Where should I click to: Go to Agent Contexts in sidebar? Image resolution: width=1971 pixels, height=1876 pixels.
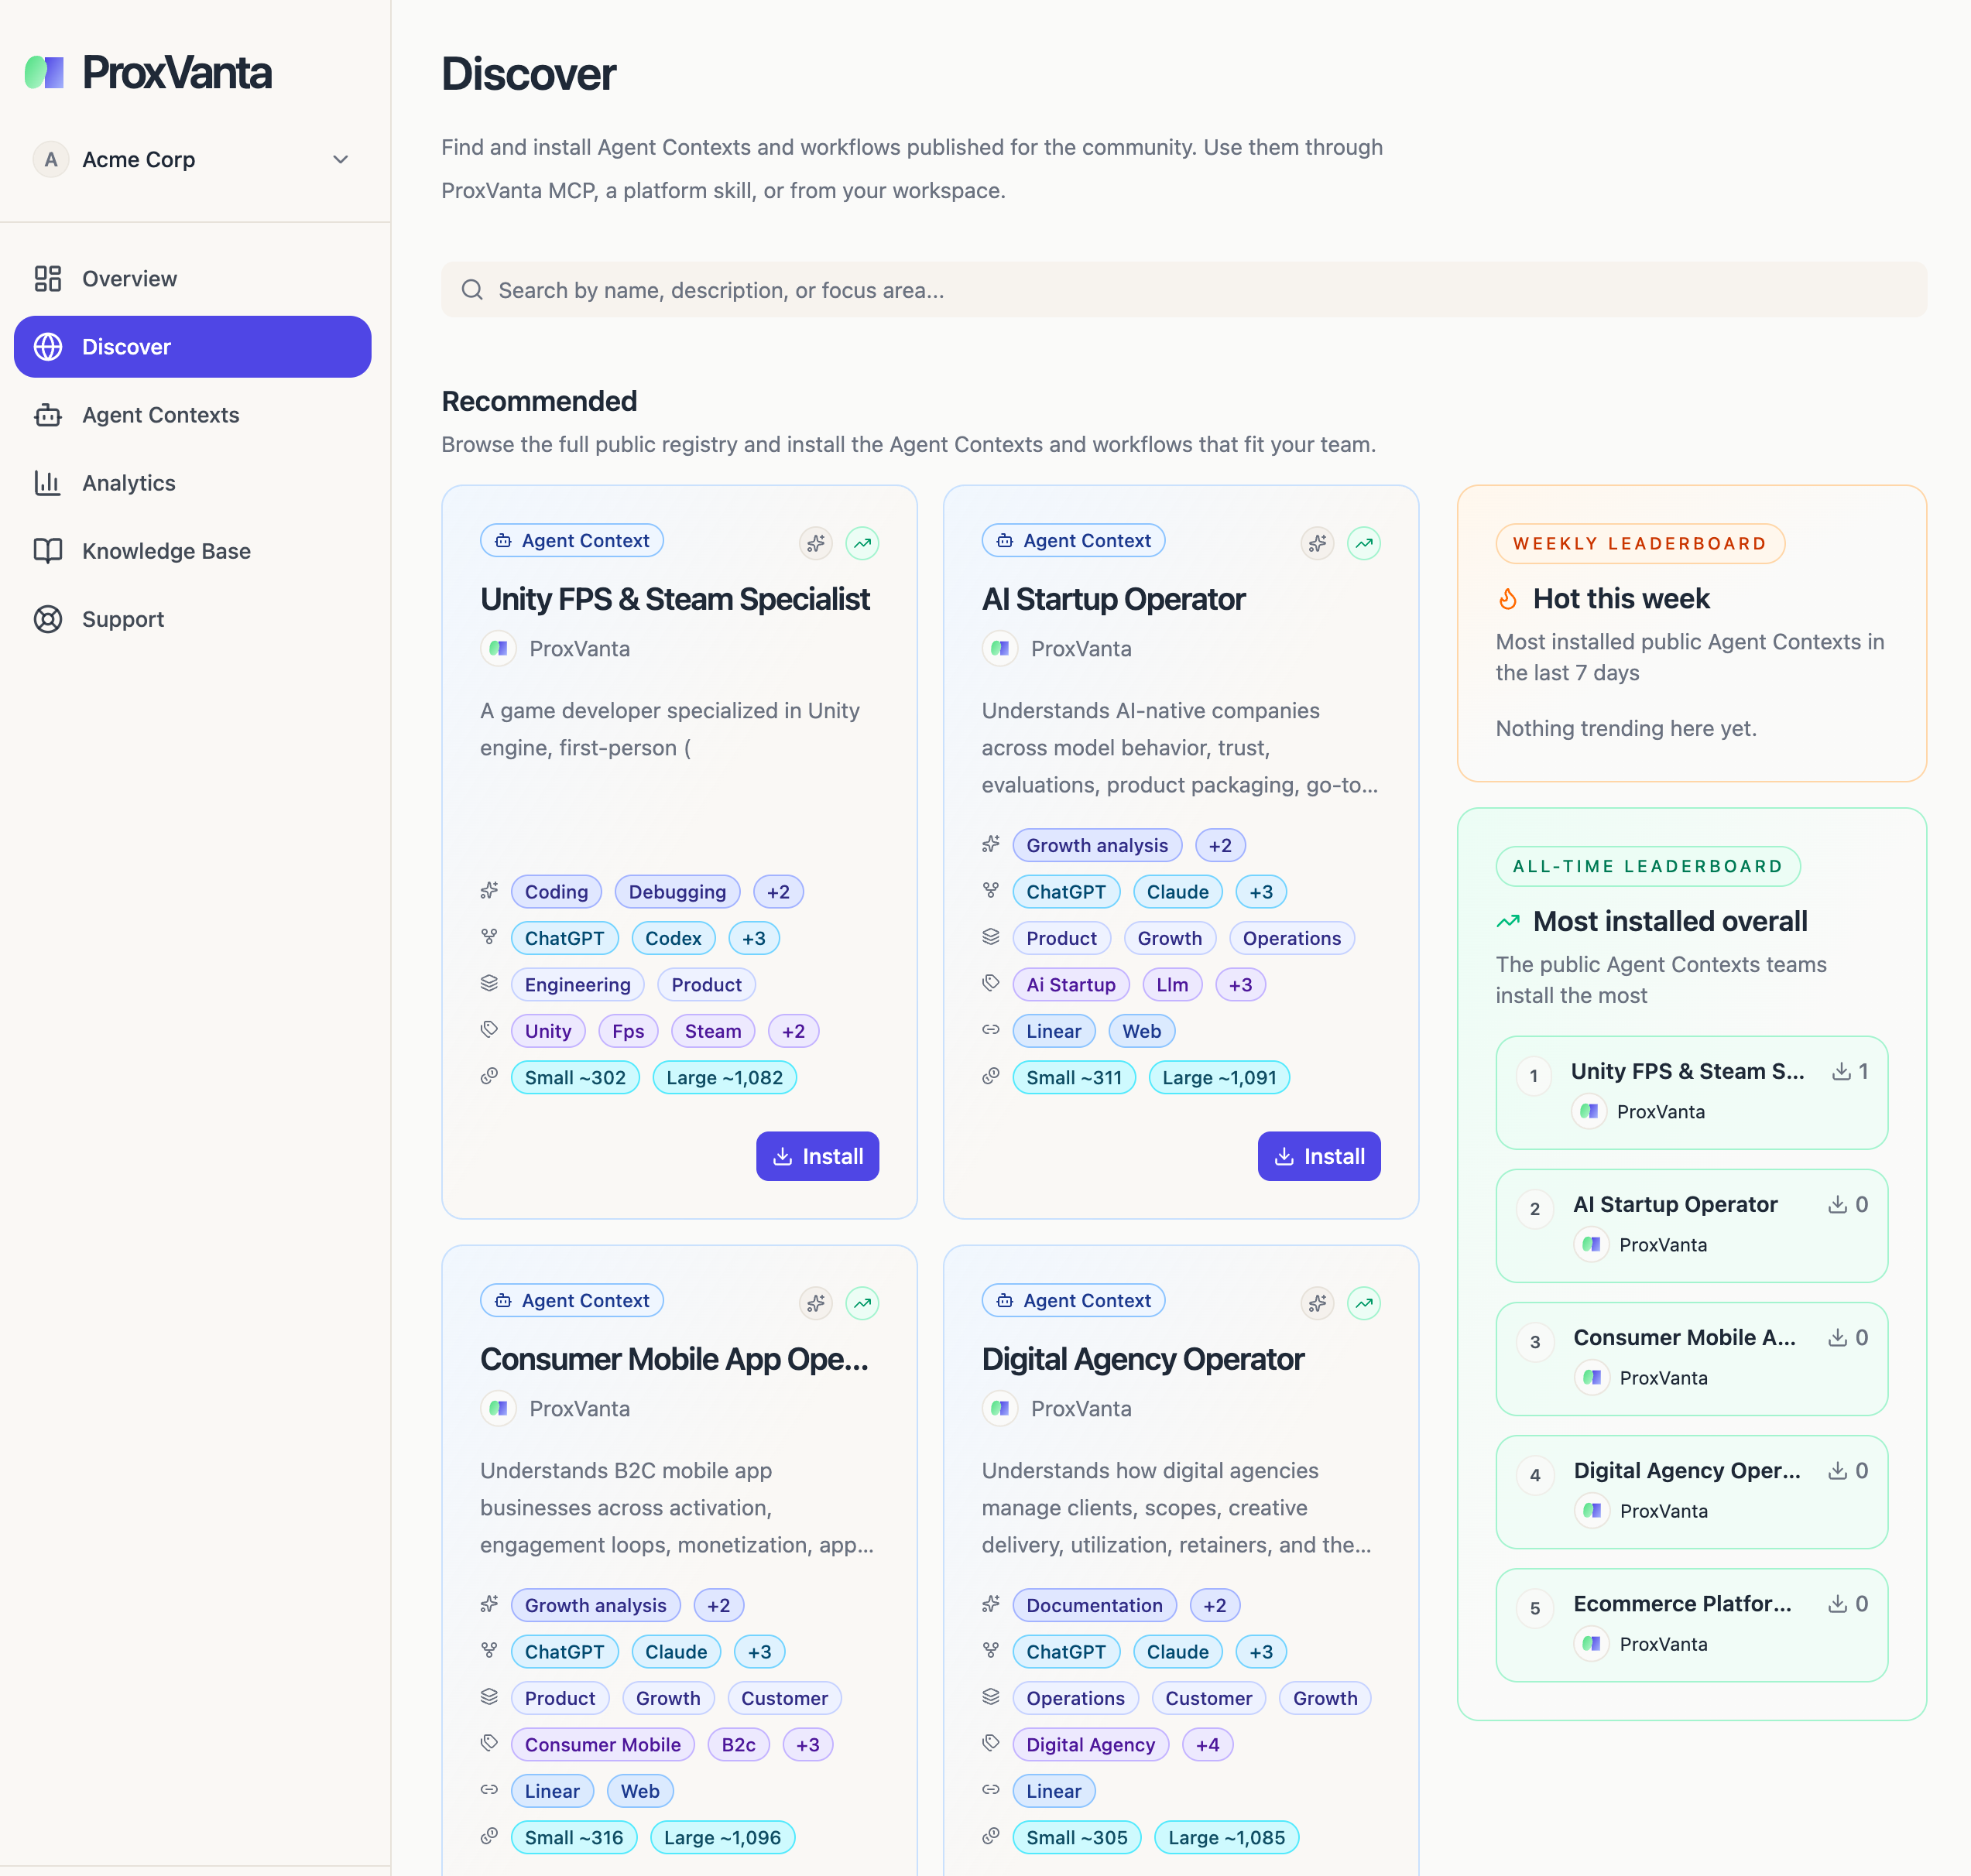[x=192, y=415]
